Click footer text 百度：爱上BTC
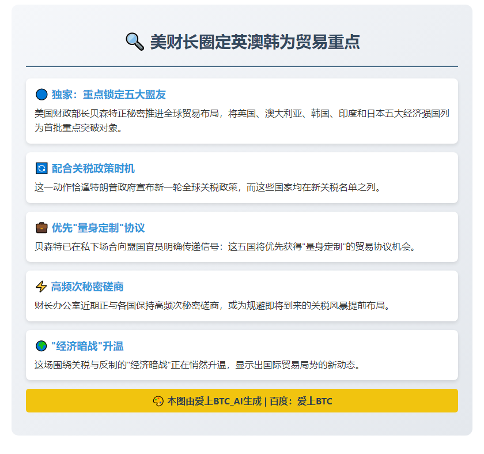This screenshot has width=484, height=454. pos(301,401)
